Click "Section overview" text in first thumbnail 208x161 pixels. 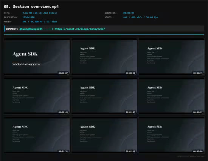click(26, 64)
